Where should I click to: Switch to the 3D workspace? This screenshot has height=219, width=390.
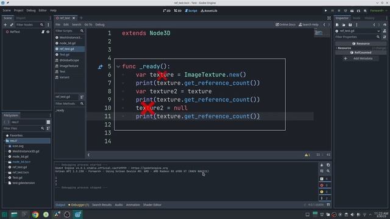coord(178,11)
